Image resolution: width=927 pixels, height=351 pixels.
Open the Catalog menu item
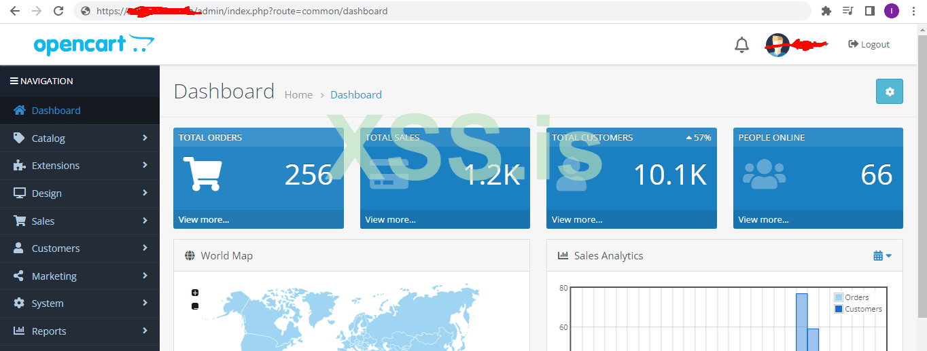(80, 138)
